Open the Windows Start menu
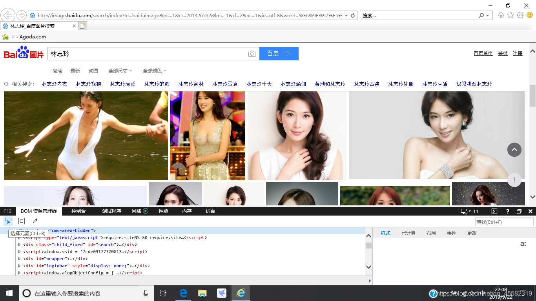 point(9,293)
